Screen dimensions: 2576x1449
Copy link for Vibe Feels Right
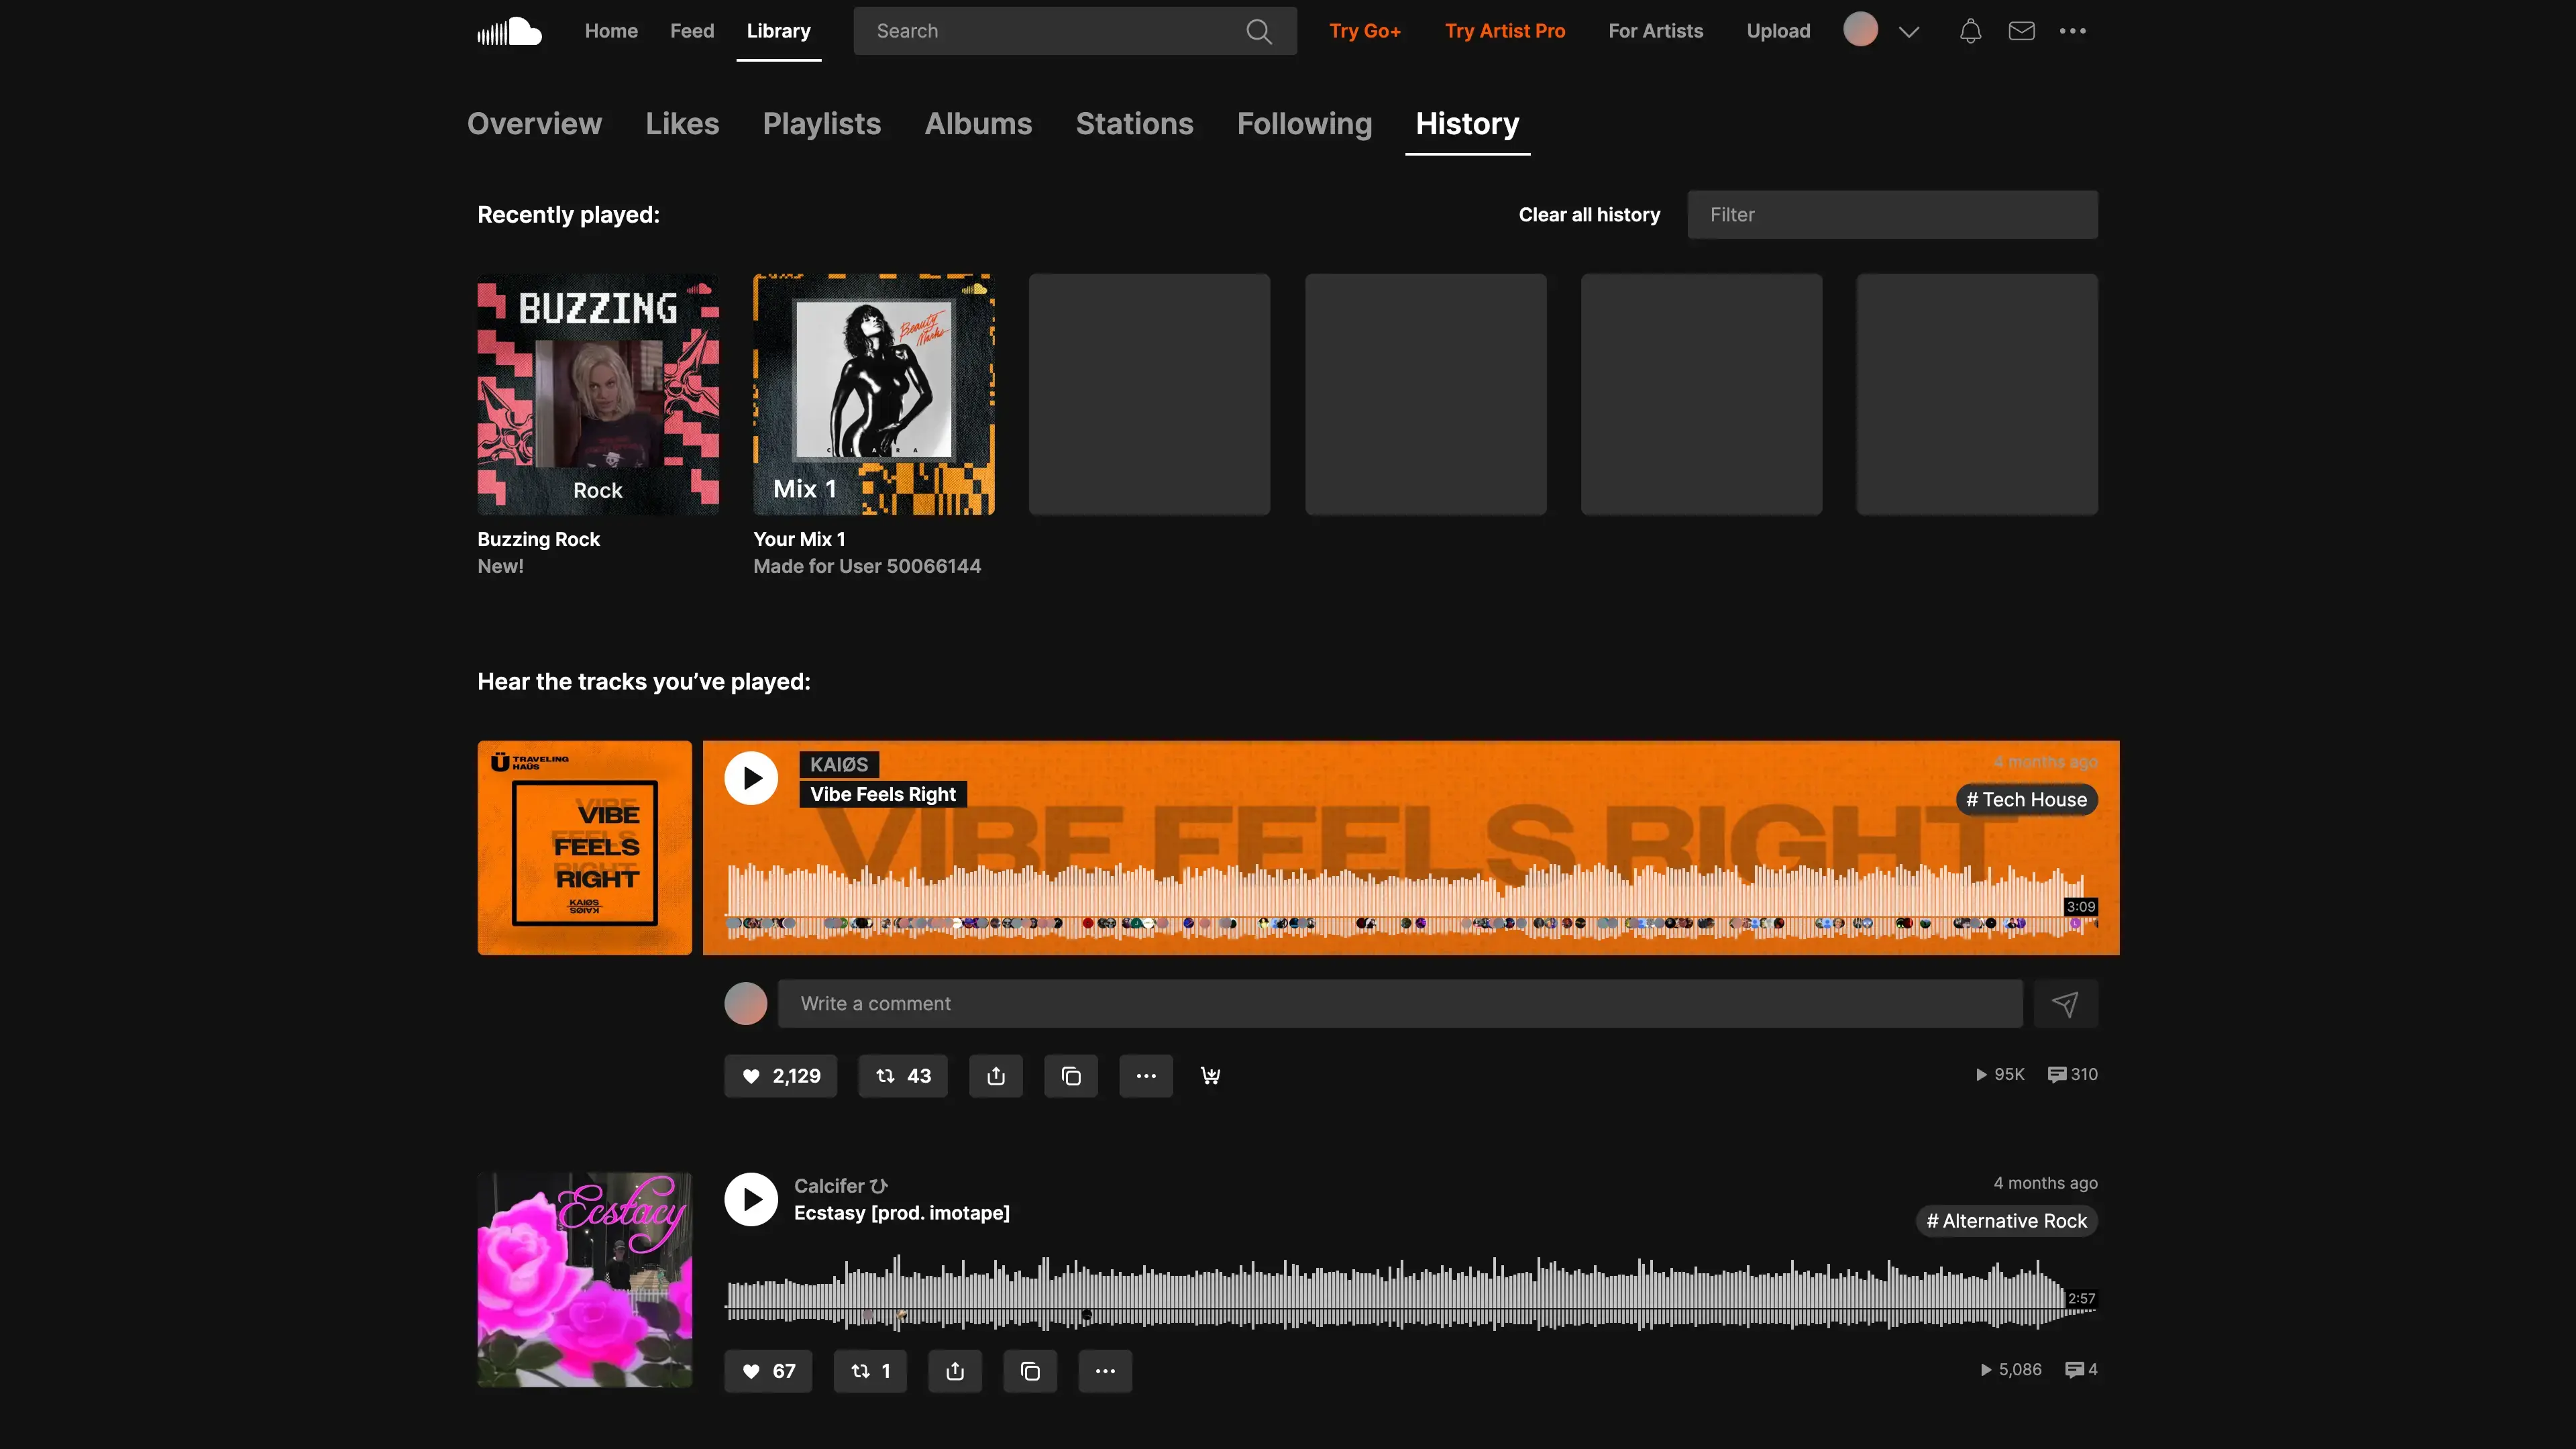pos(1070,1076)
